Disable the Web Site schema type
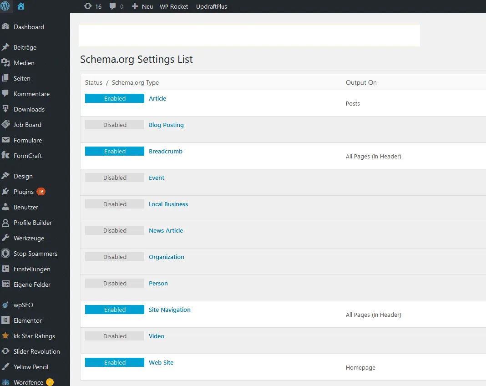The image size is (486, 386). click(115, 362)
